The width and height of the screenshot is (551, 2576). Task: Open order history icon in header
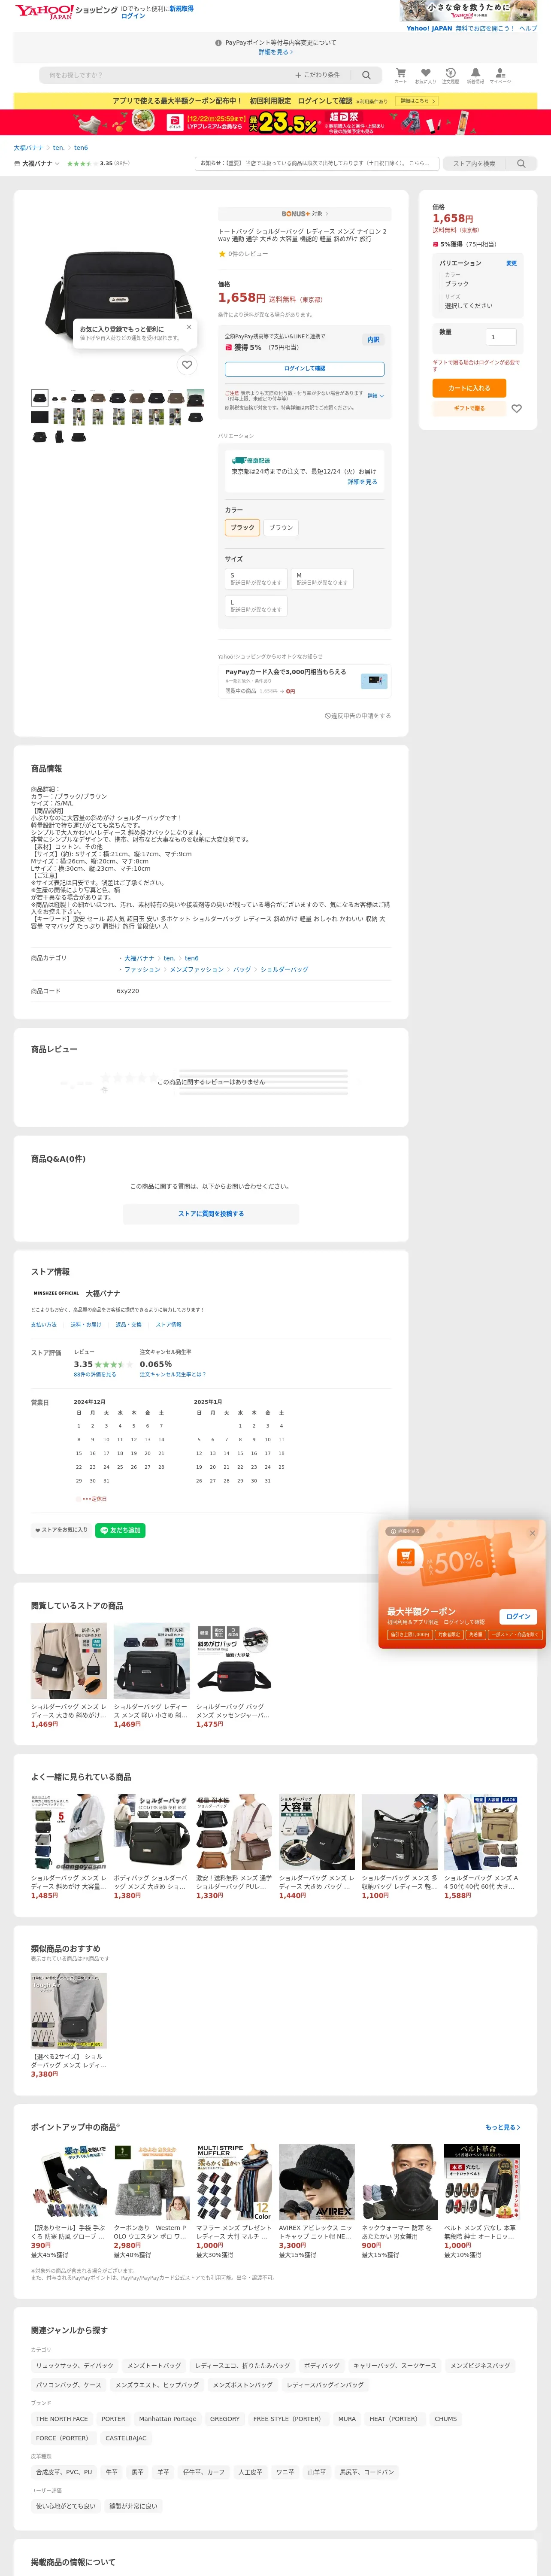tap(450, 73)
